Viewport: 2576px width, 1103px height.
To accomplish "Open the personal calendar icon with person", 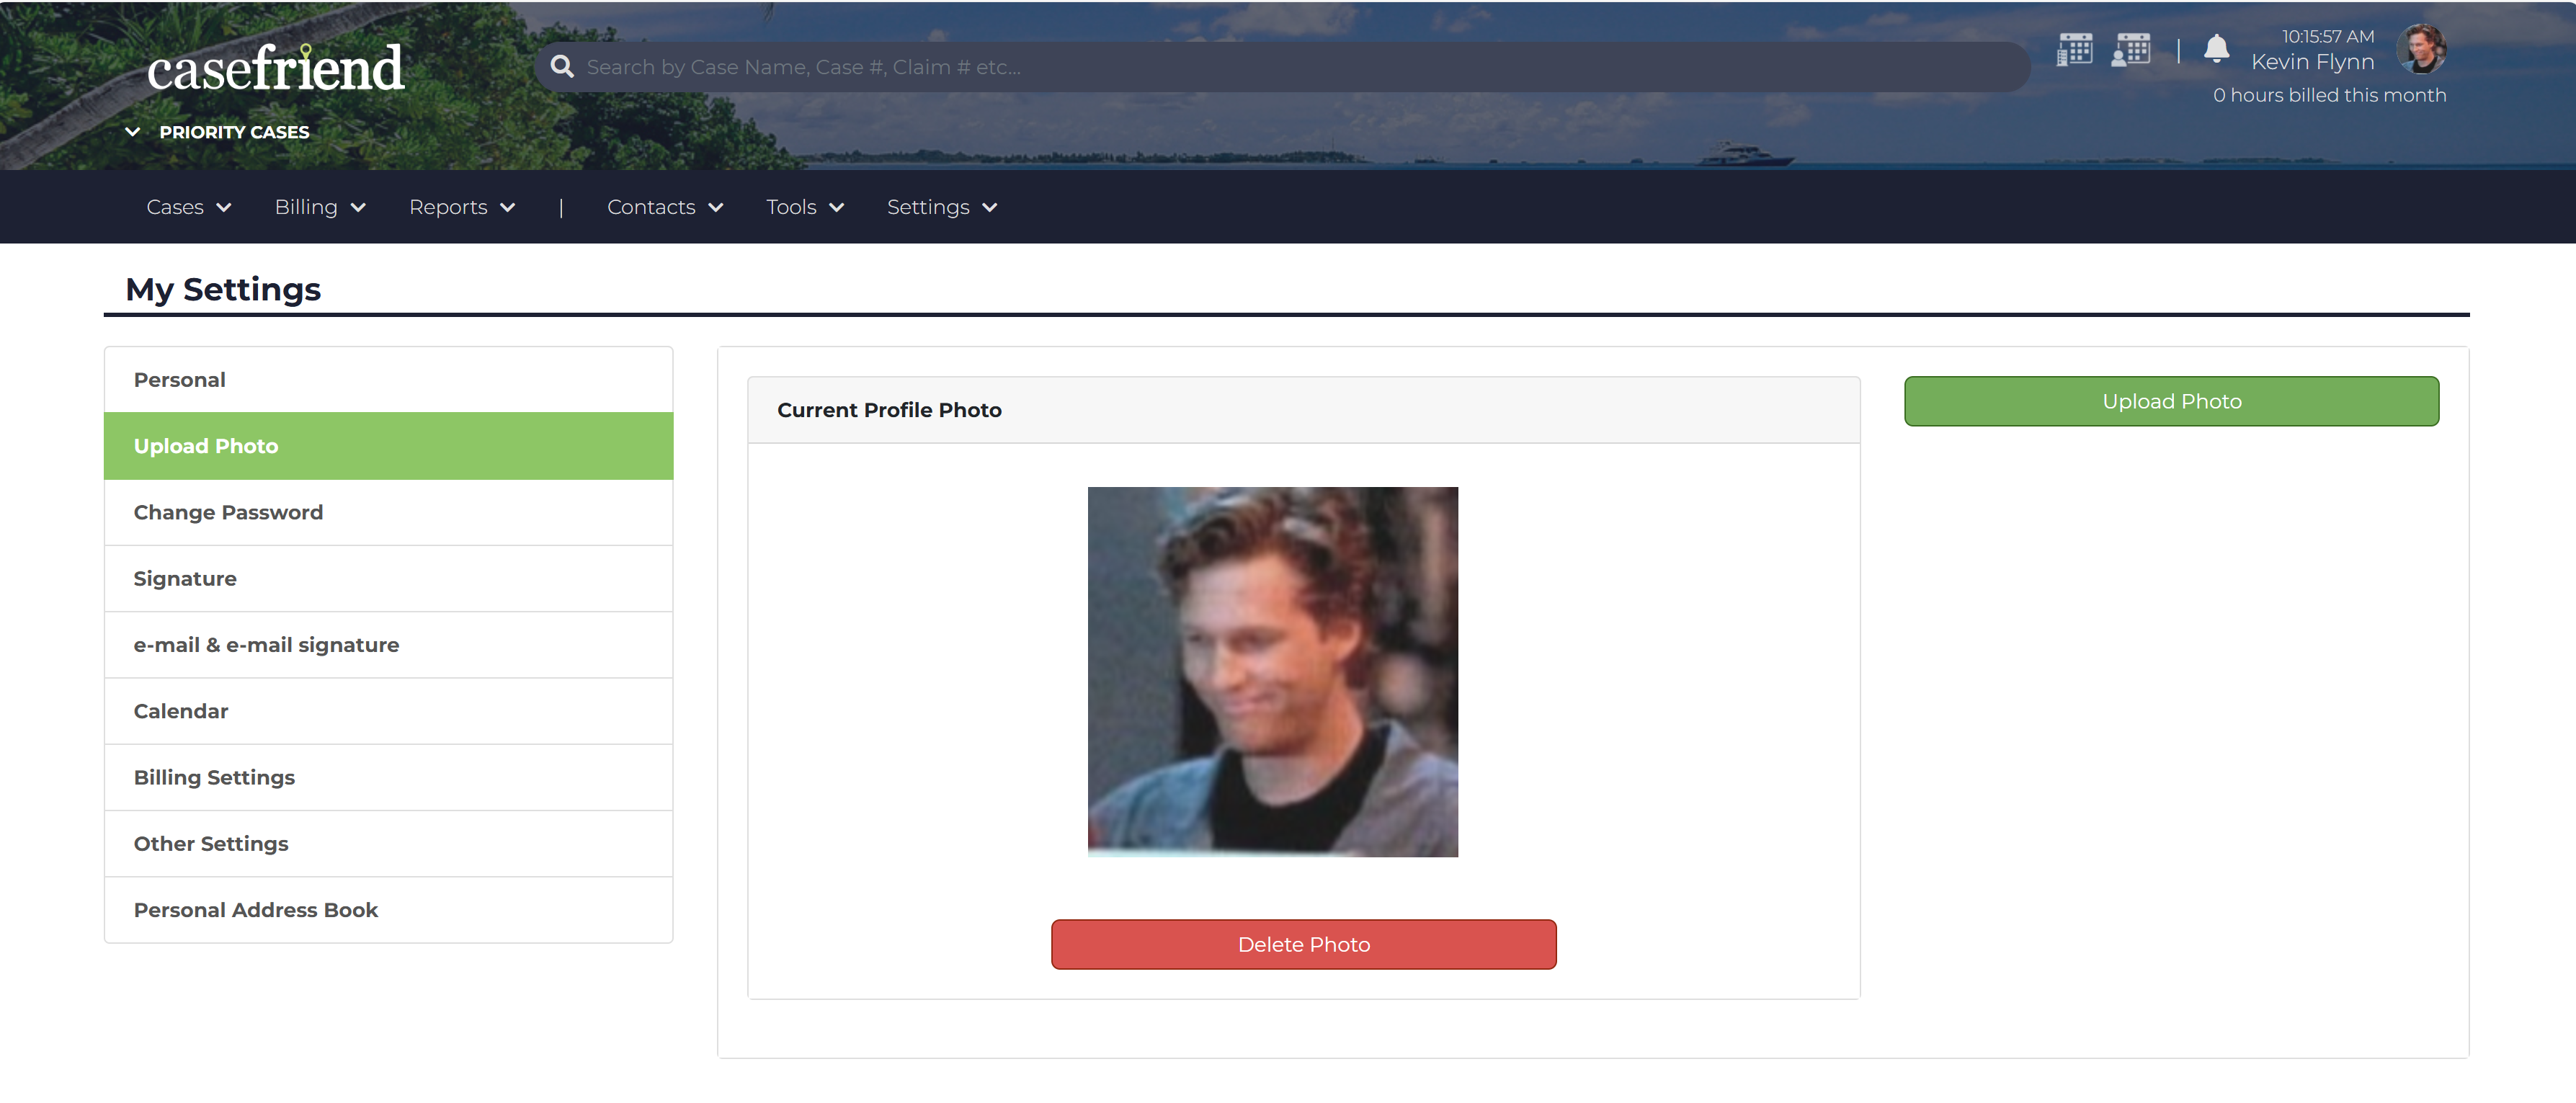I will [x=2130, y=49].
